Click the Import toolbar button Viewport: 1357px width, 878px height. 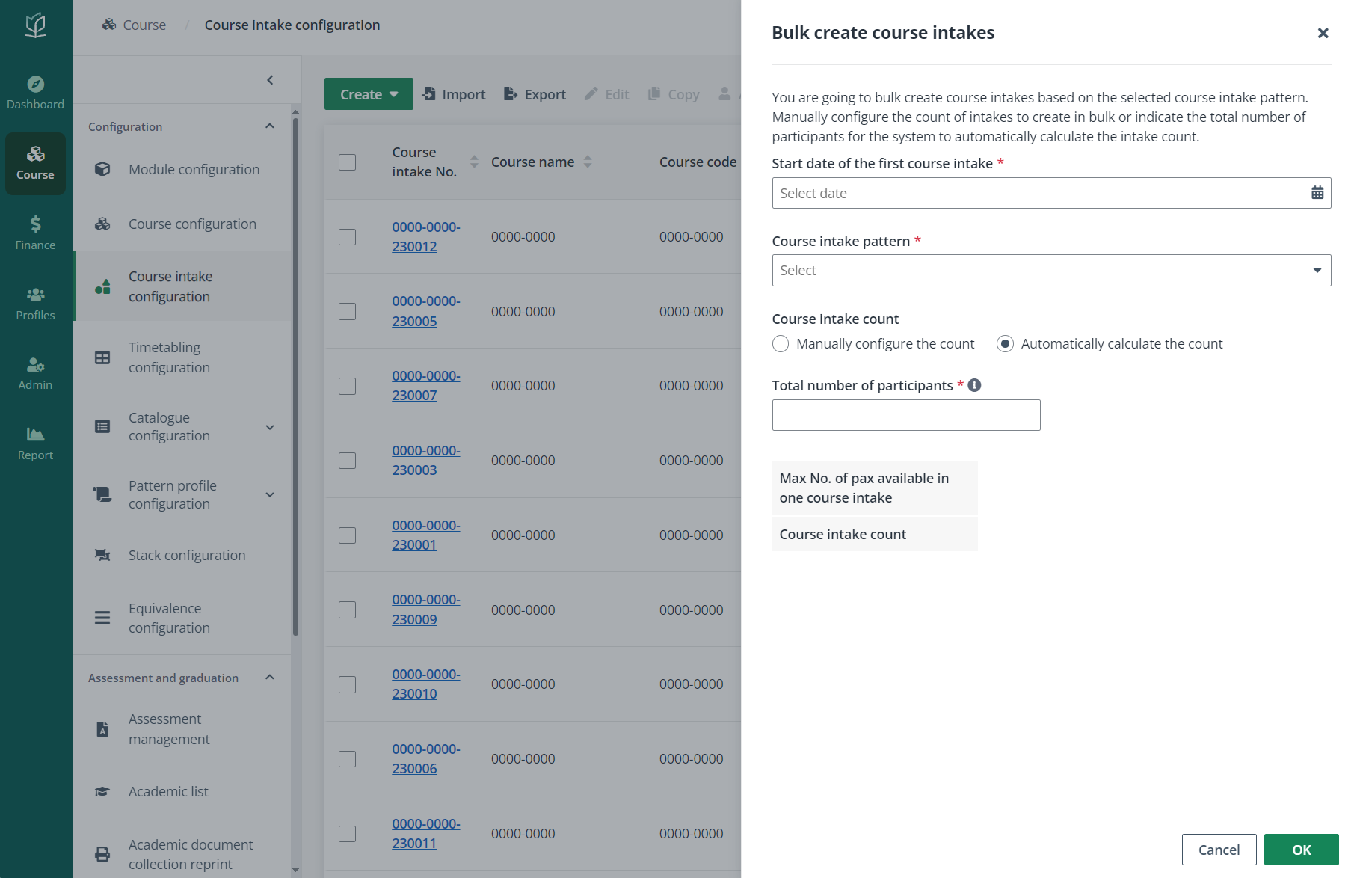click(x=454, y=94)
